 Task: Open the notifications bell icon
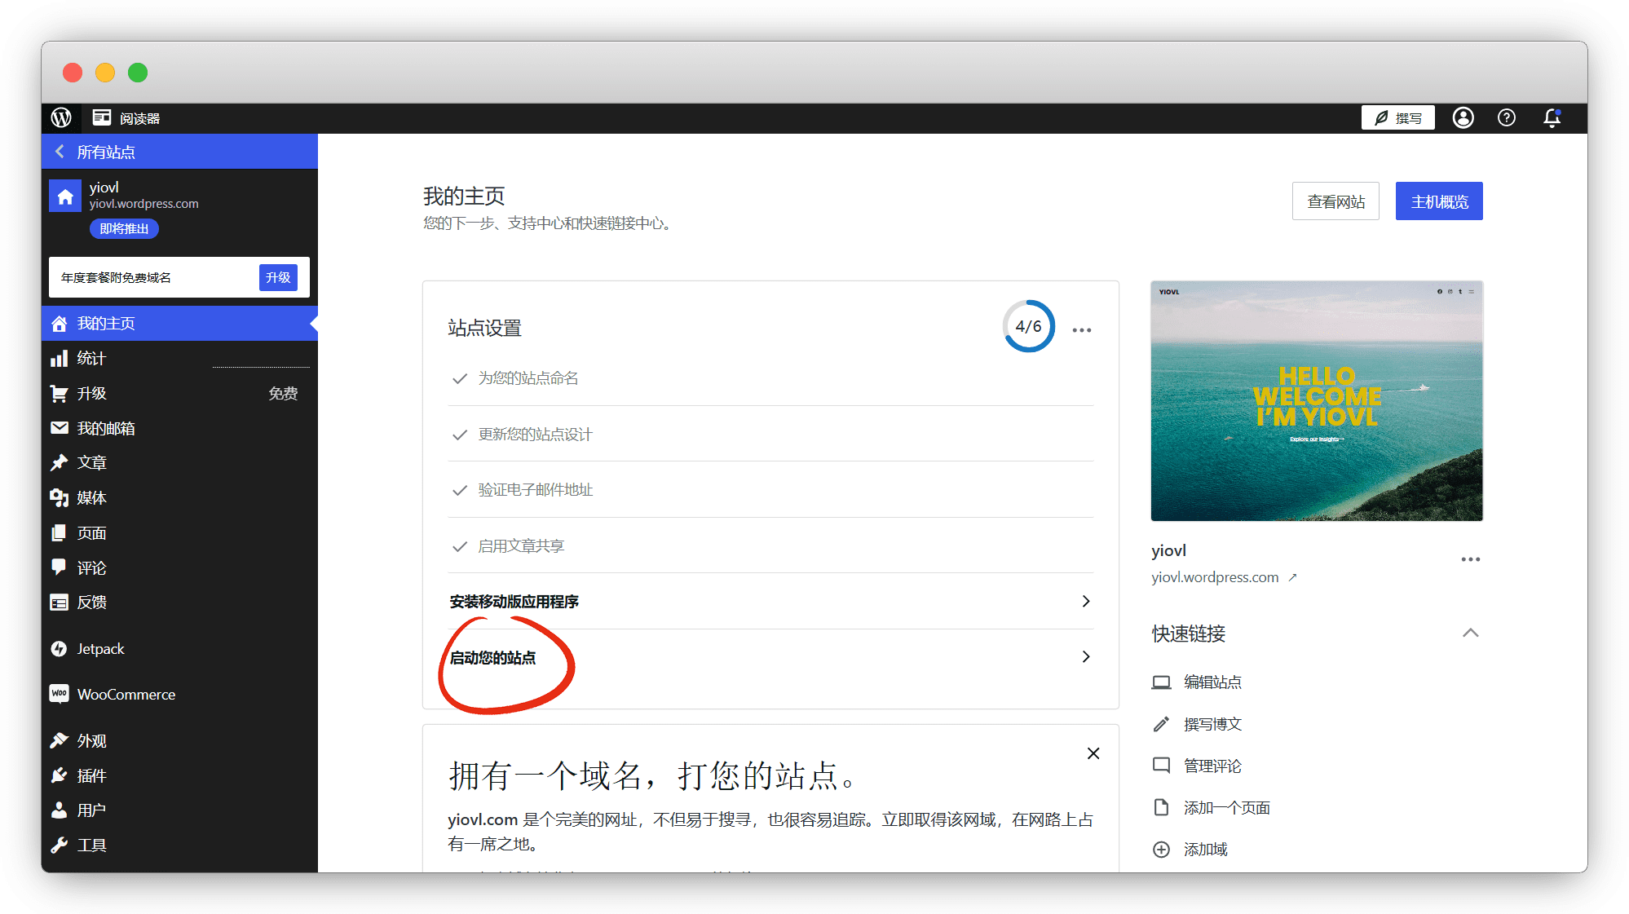click(1552, 117)
